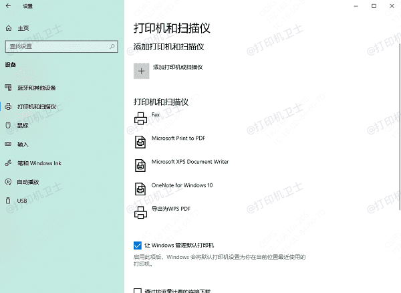This screenshot has height=293, width=401.
Task: Select the 打印机和扫描仪 sidebar printer icon
Action: point(8,106)
